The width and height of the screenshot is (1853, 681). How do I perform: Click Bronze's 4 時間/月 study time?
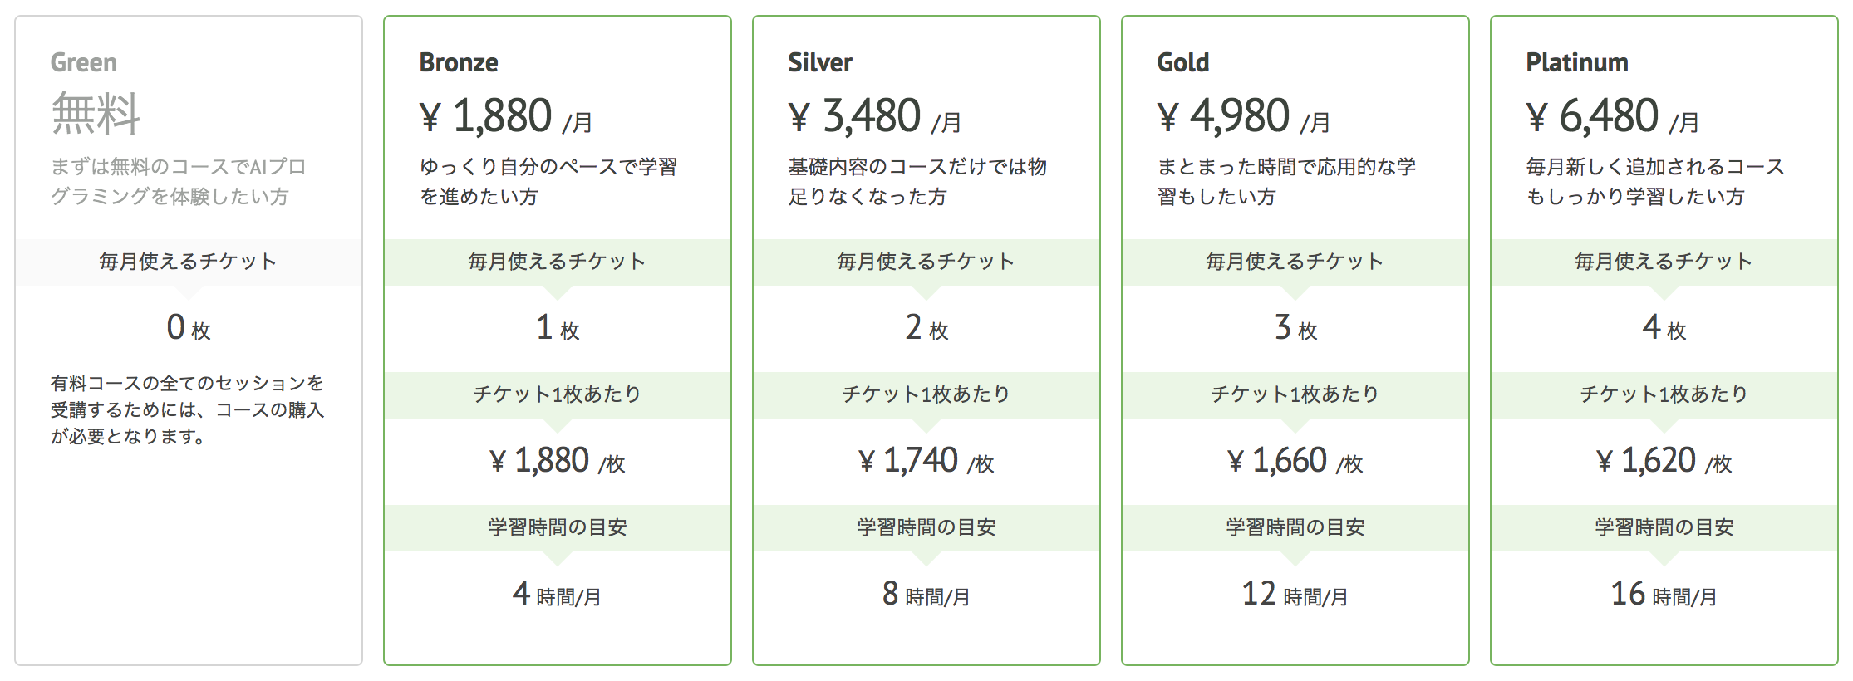pos(557,595)
